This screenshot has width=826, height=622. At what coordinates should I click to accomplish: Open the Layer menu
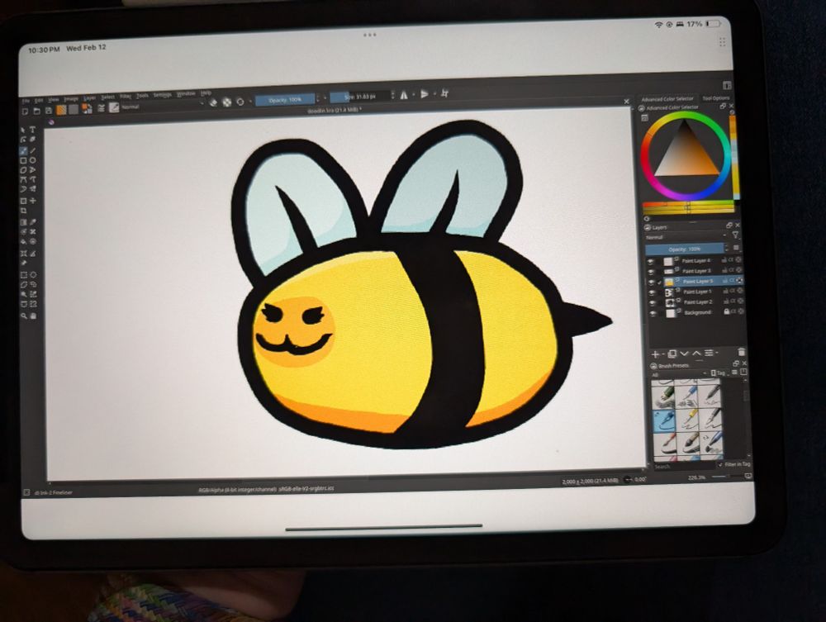coord(89,98)
